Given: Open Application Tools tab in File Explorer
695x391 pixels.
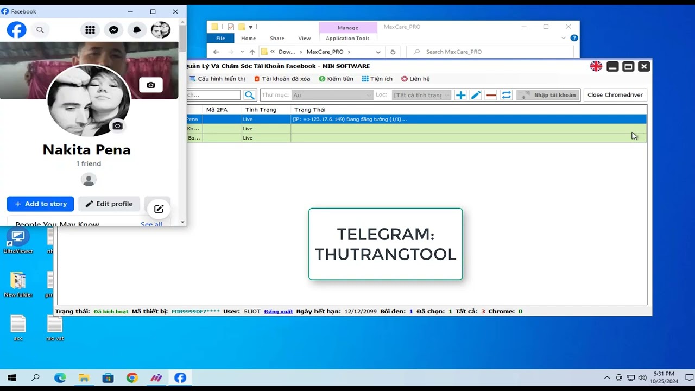Looking at the screenshot, I should coord(347,39).
